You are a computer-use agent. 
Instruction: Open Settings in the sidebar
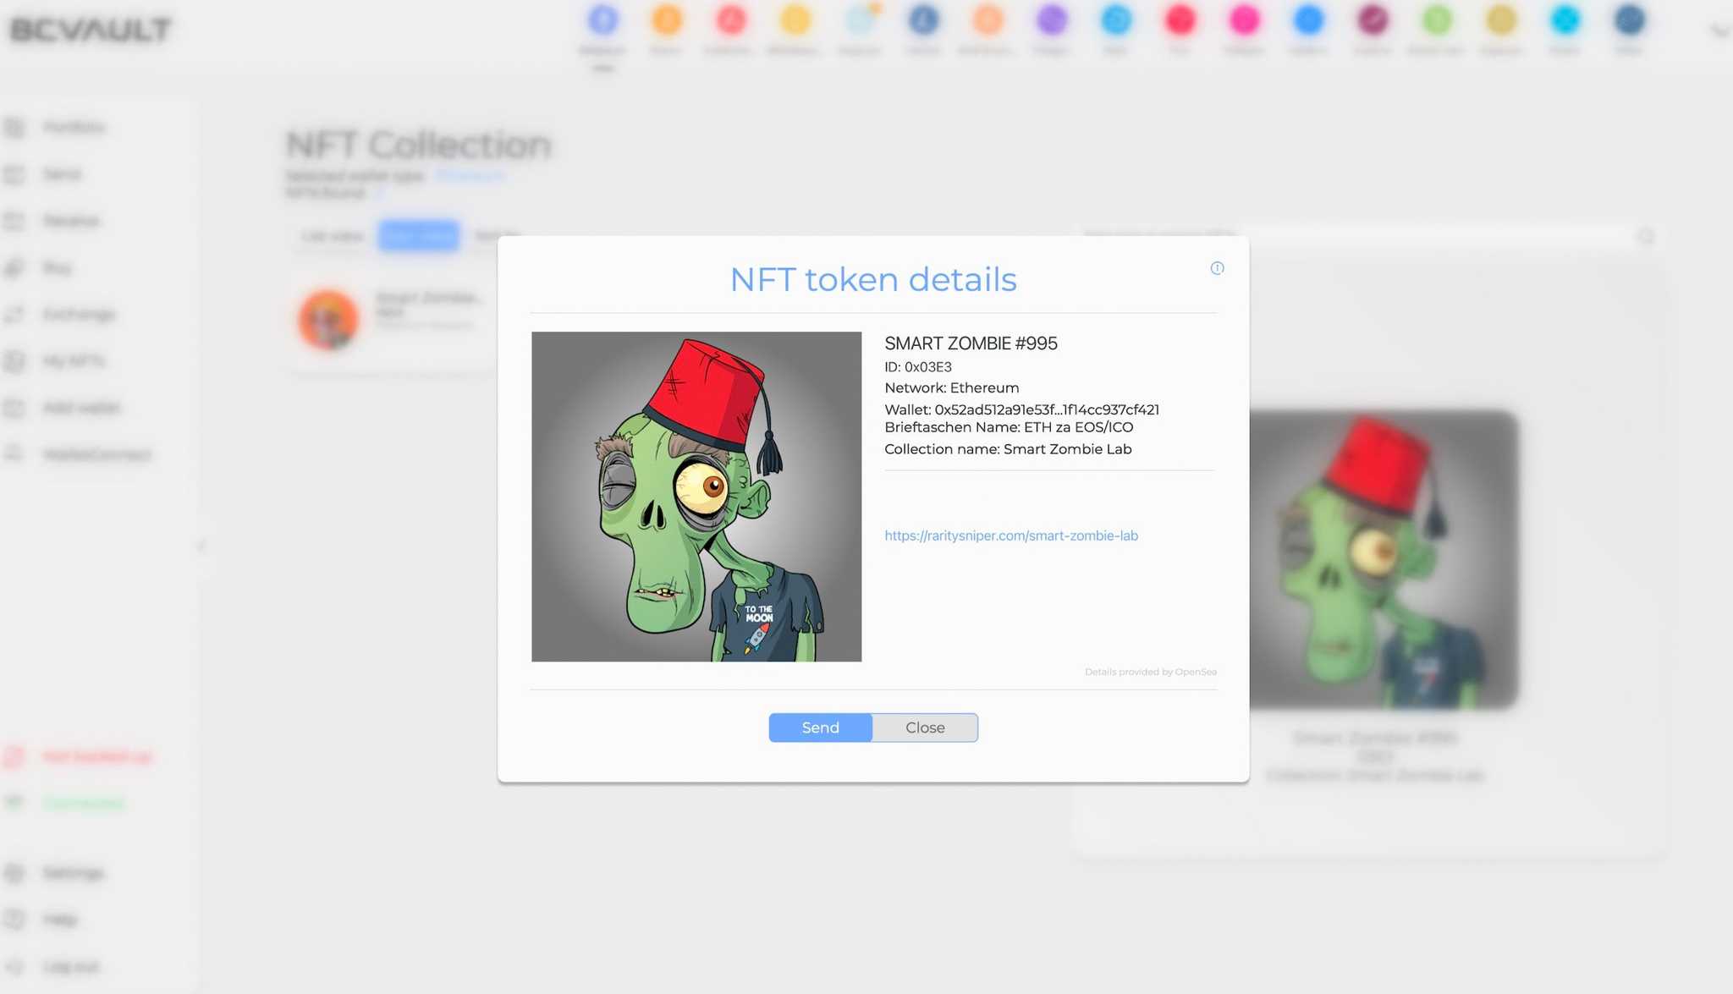coord(73,873)
